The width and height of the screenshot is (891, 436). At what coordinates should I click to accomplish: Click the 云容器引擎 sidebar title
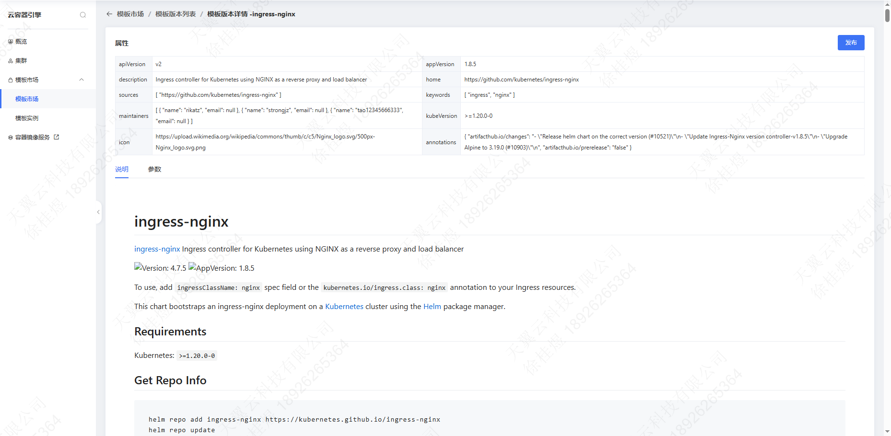coord(24,15)
